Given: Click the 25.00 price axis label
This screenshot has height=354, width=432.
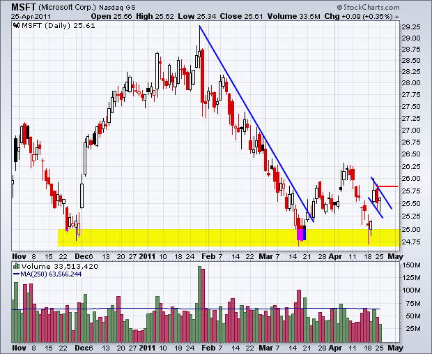Looking at the screenshot, I should pos(411,230).
